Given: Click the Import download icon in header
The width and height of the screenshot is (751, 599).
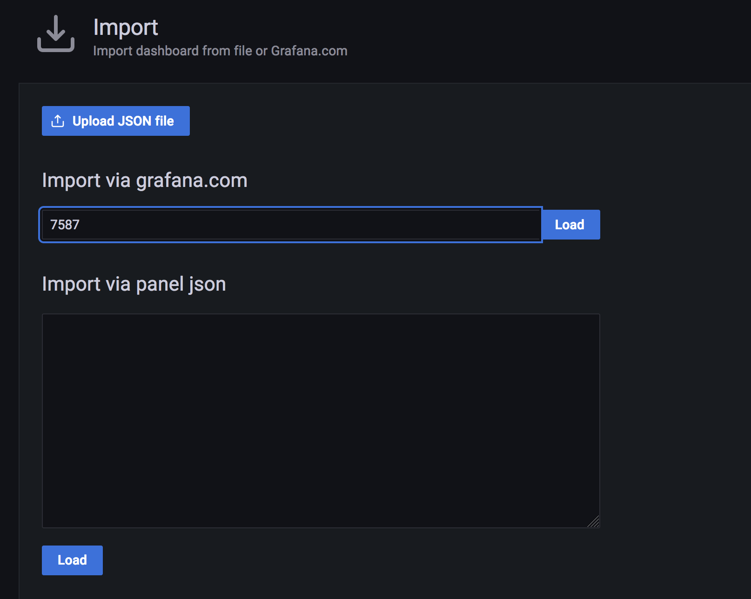Looking at the screenshot, I should [x=56, y=33].
